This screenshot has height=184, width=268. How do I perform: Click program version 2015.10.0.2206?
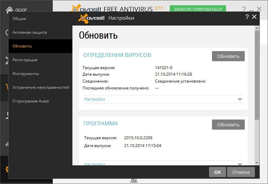(138, 138)
